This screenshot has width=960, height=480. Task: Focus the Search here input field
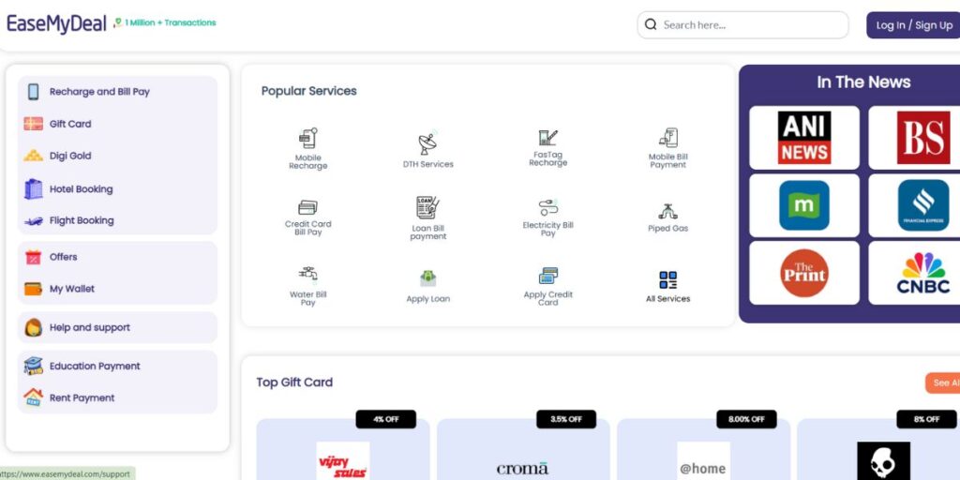[742, 25]
